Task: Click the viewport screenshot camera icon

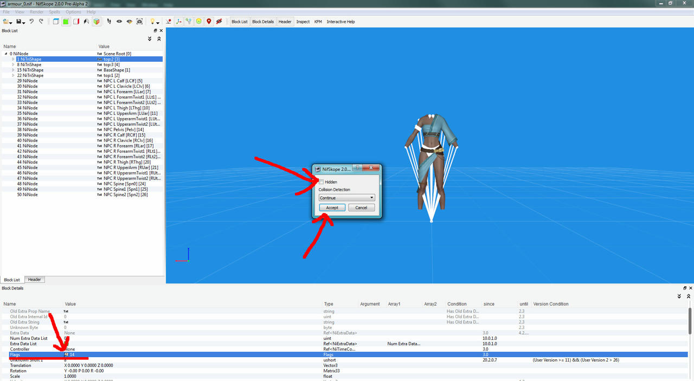Action: (140, 22)
